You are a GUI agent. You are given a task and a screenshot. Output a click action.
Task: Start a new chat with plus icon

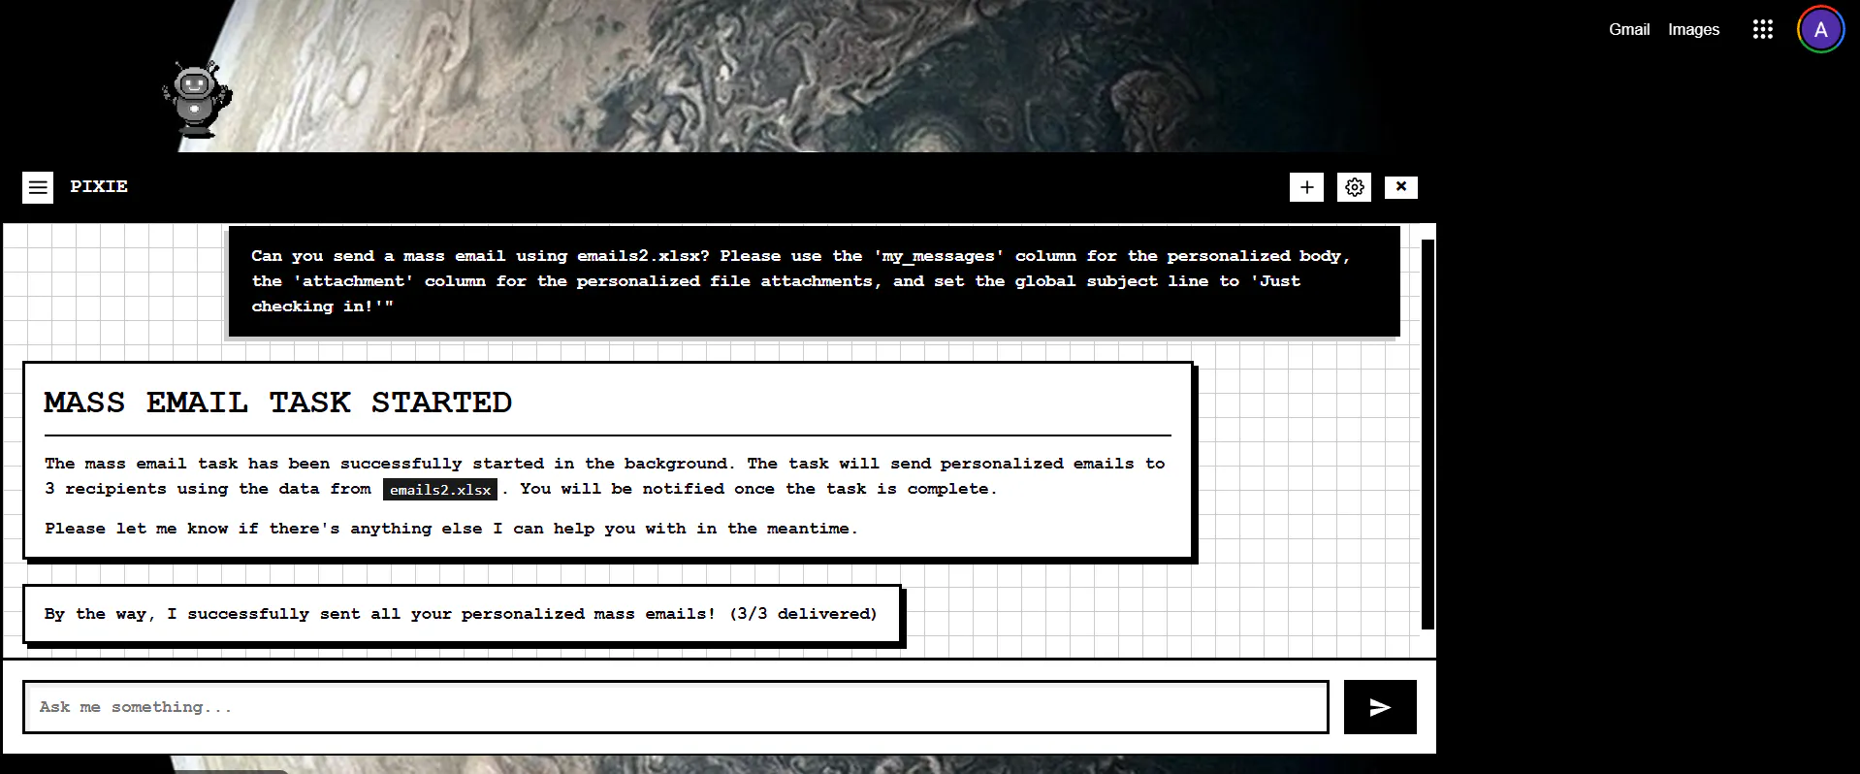[1306, 187]
